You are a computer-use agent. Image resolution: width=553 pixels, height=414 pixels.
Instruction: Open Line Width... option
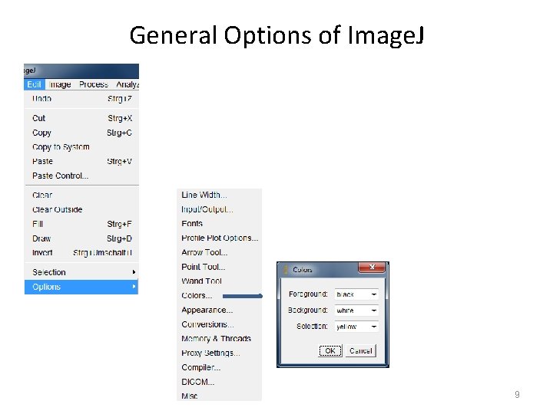click(x=219, y=195)
